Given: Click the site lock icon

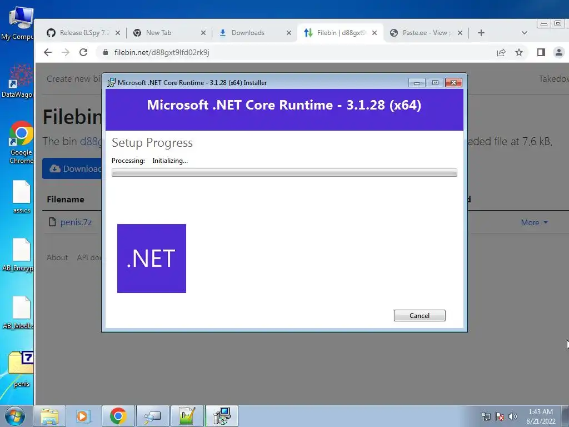Looking at the screenshot, I should [106, 52].
